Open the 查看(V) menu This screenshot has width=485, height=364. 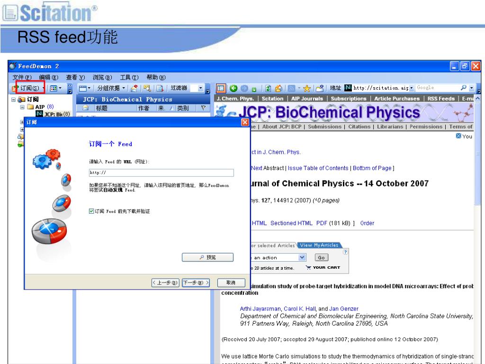[x=75, y=77]
